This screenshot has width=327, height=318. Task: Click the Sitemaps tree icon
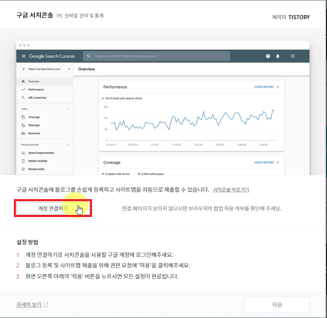(23, 125)
